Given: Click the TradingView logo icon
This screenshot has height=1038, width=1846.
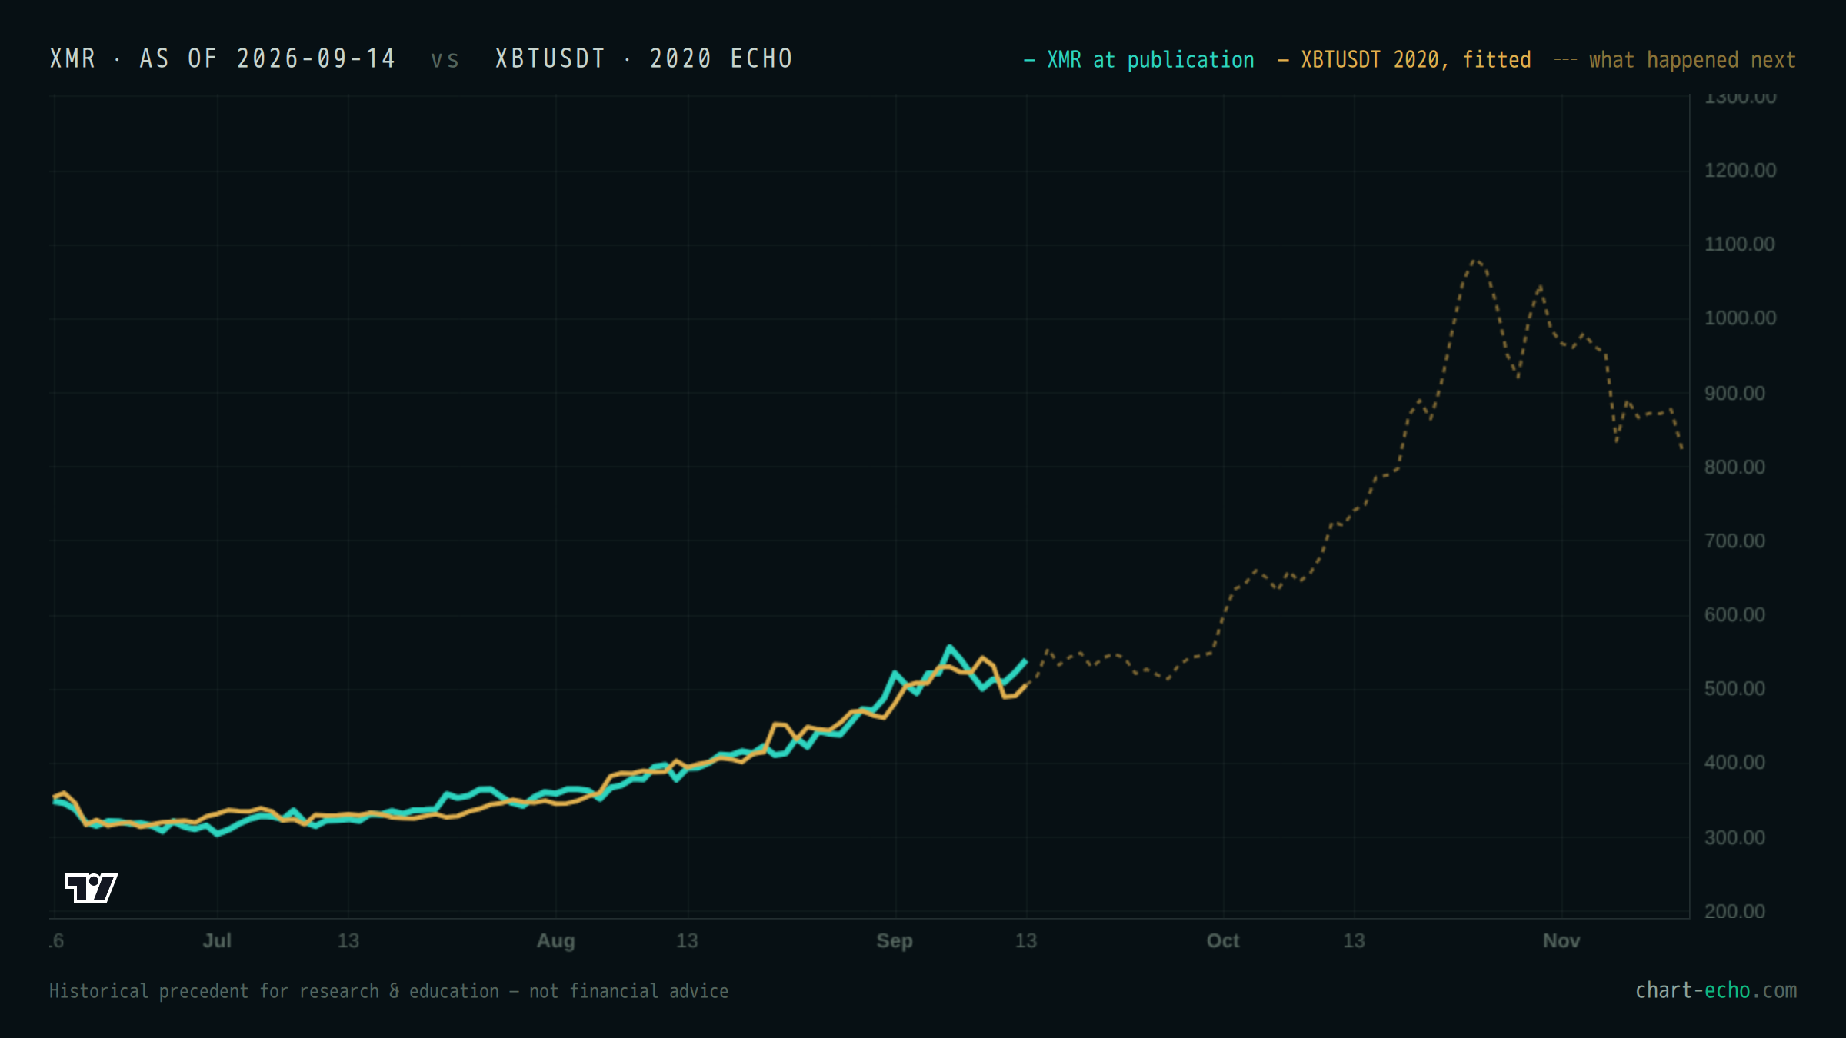Looking at the screenshot, I should point(91,887).
